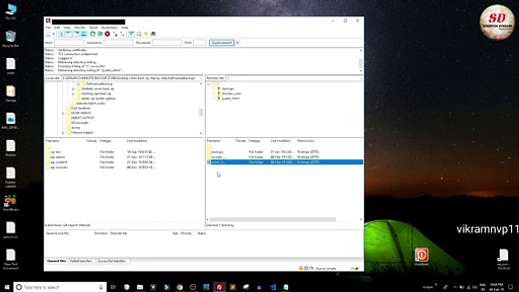
Task: Open the Server menu
Action: 93,28
